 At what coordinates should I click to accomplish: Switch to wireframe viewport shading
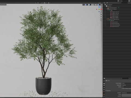[94, 5]
